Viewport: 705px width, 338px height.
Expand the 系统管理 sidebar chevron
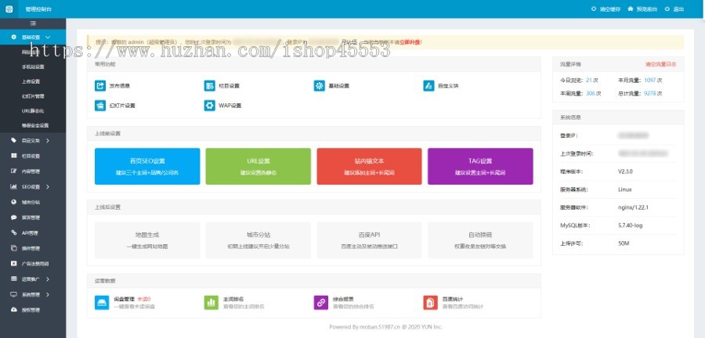pyautogui.click(x=48, y=294)
